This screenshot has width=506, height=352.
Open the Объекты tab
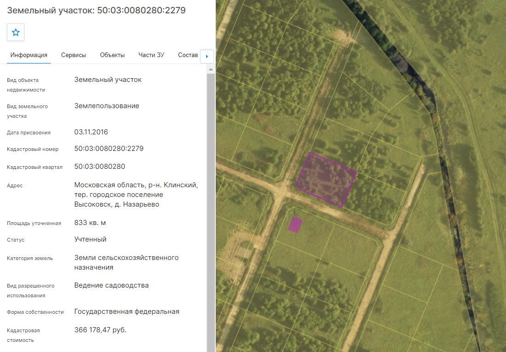tap(112, 55)
